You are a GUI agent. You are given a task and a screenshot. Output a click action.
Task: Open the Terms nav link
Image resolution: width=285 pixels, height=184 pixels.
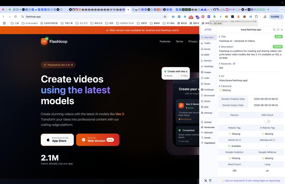click(179, 41)
